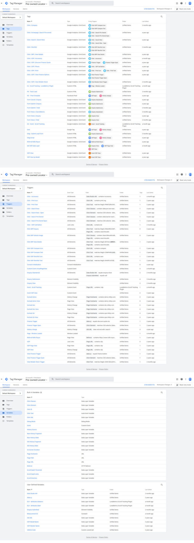Screen dimensions: 194x543
Task: Click search icon in User-Defined Variables section
Action: (x=162, y=485)
